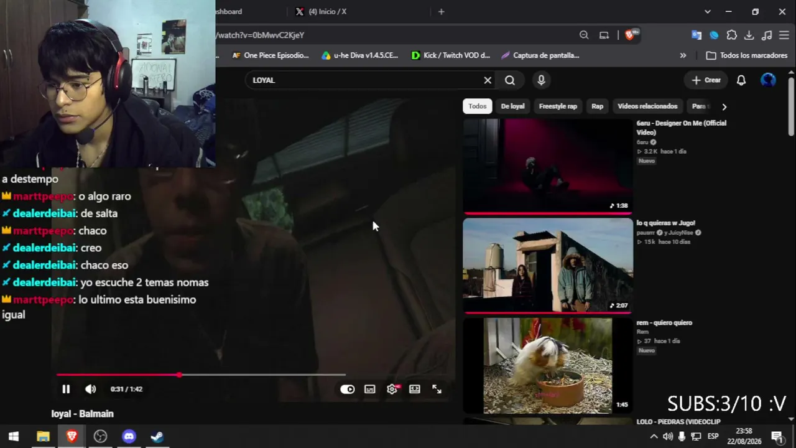Image resolution: width=796 pixels, height=448 pixels.
Task: Open the Google Translate extension icon
Action: (696, 35)
